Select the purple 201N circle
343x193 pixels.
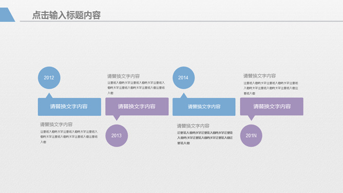pos(251,136)
